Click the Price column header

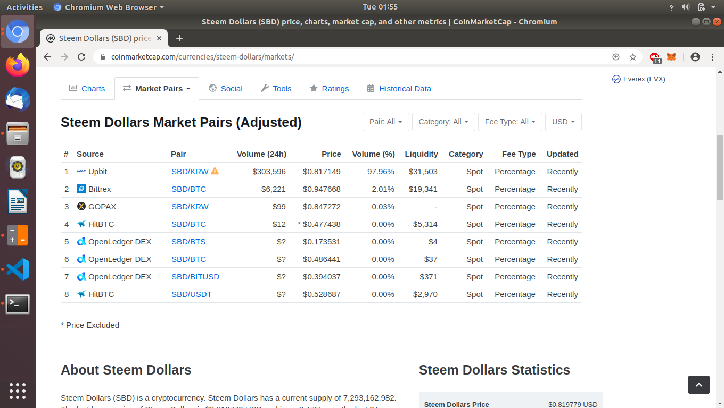tap(331, 154)
